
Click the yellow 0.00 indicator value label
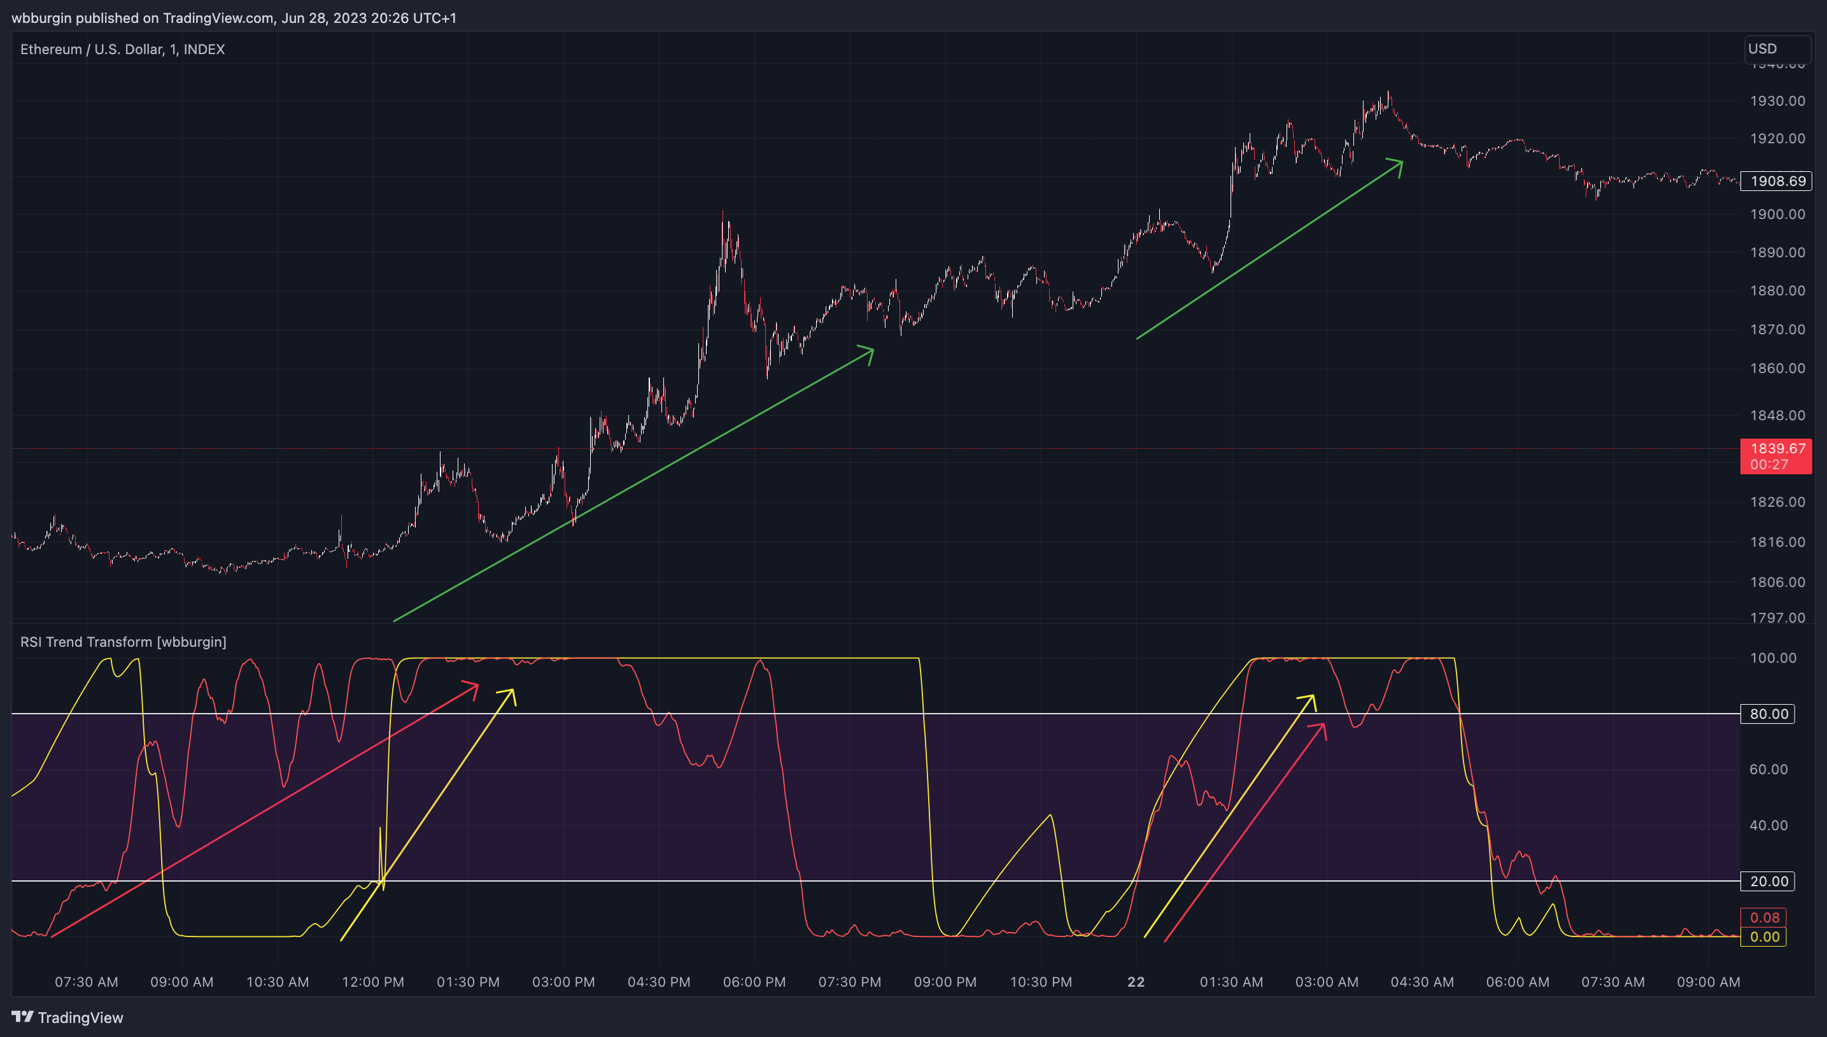1763,936
